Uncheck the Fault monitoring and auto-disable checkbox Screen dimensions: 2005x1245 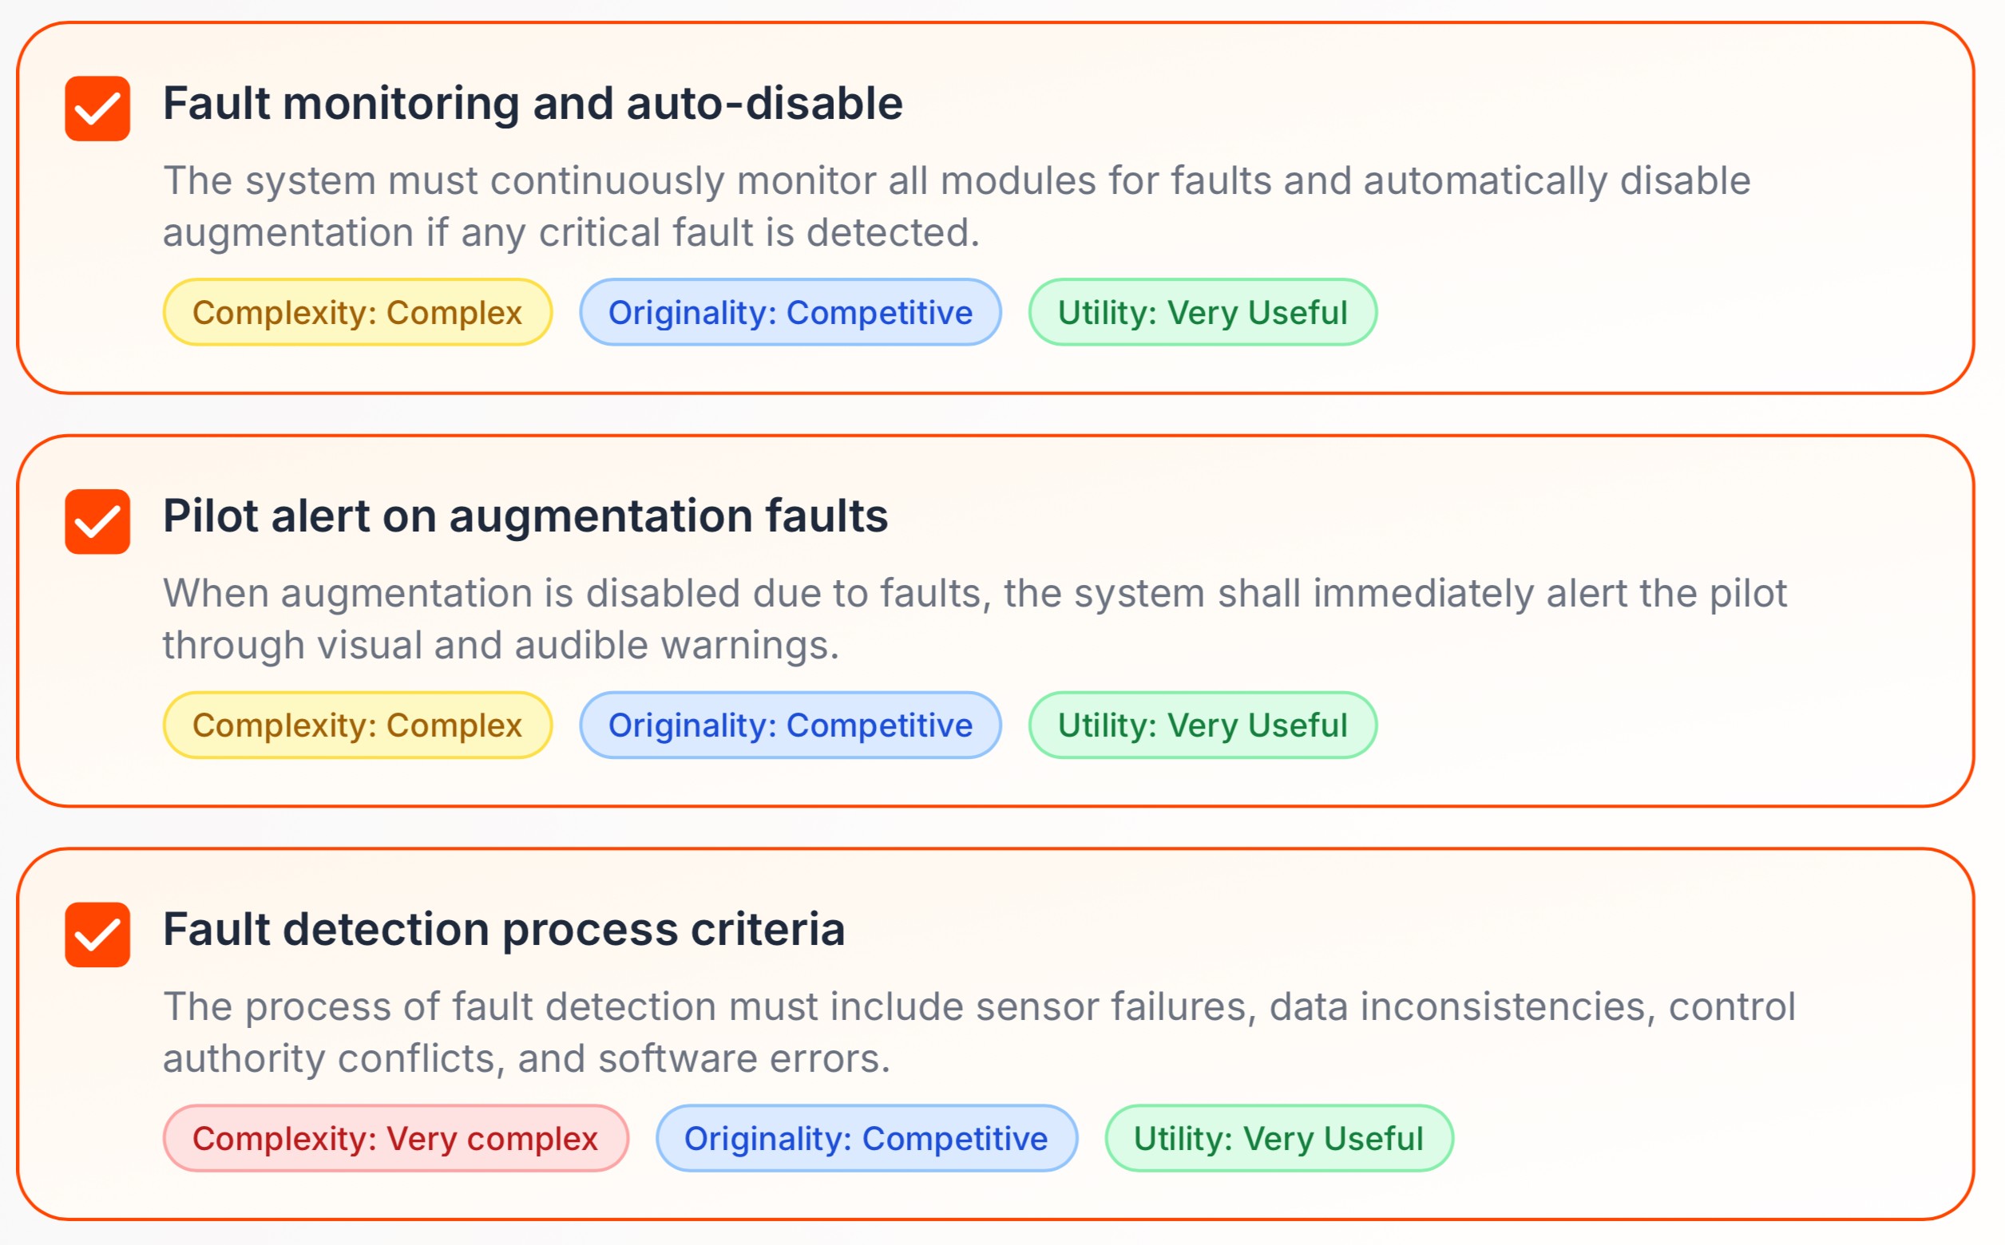pos(97,109)
